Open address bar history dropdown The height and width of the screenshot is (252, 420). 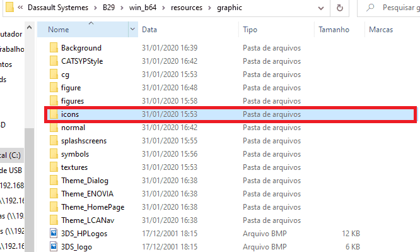tap(320, 8)
